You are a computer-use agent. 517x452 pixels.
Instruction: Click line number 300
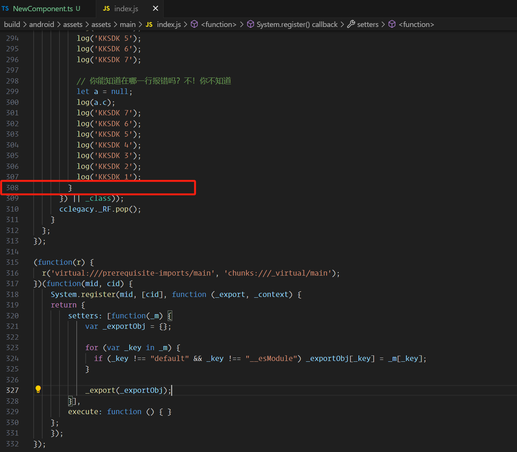tap(12, 102)
